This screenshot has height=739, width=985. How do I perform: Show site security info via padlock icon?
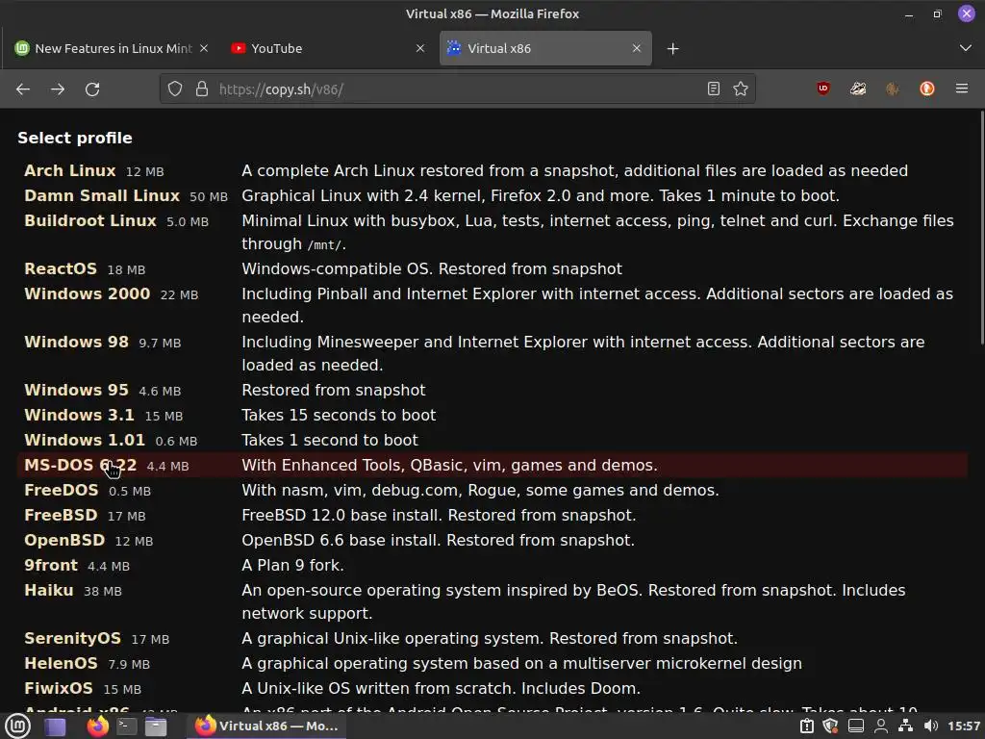click(x=202, y=89)
